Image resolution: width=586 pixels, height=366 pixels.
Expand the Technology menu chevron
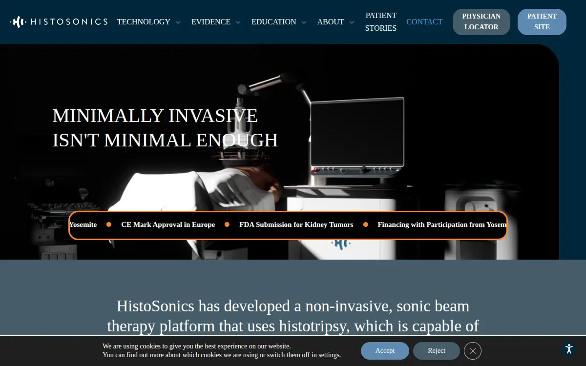click(178, 22)
